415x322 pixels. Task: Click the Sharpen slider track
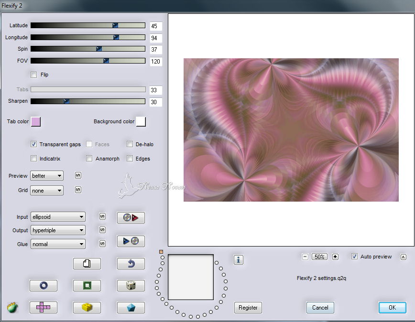[88, 101]
